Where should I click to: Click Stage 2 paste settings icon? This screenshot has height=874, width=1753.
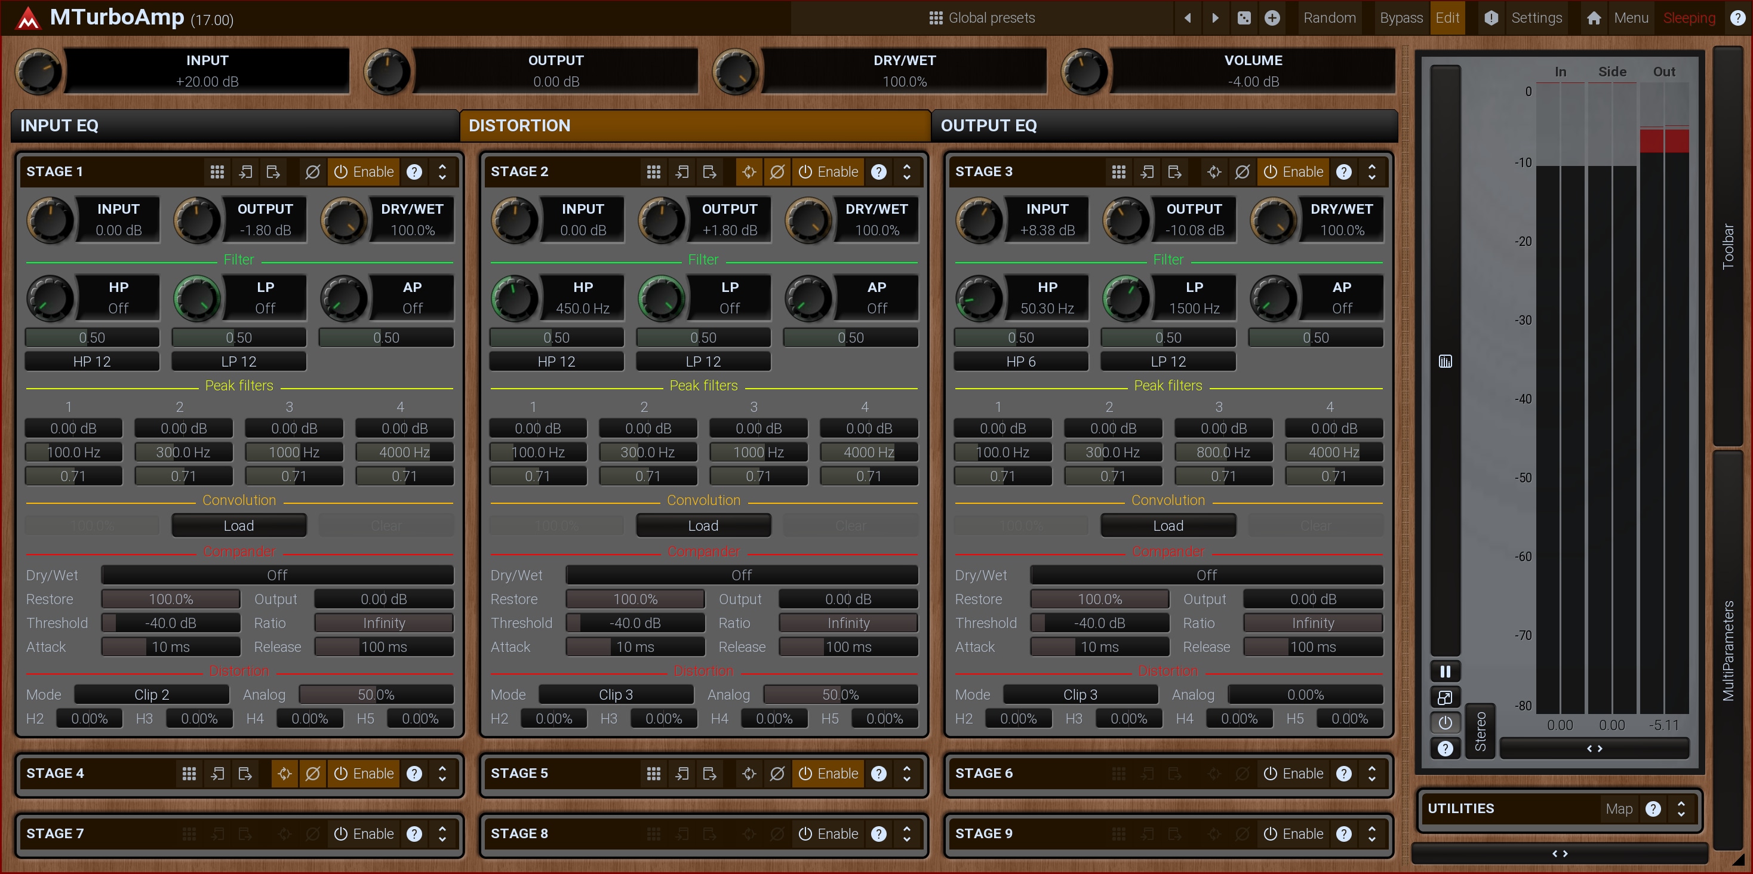pyautogui.click(x=710, y=172)
